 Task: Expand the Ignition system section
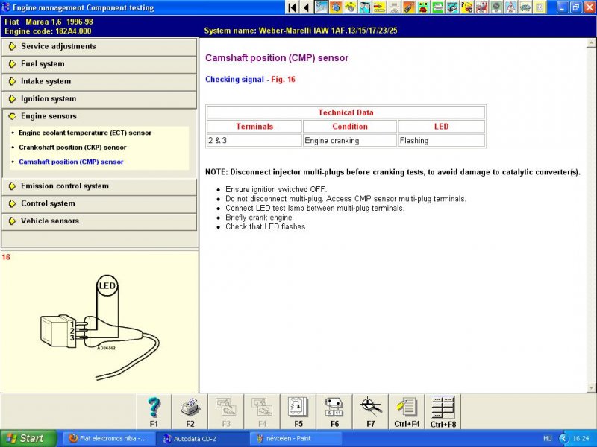pyautogui.click(x=99, y=99)
